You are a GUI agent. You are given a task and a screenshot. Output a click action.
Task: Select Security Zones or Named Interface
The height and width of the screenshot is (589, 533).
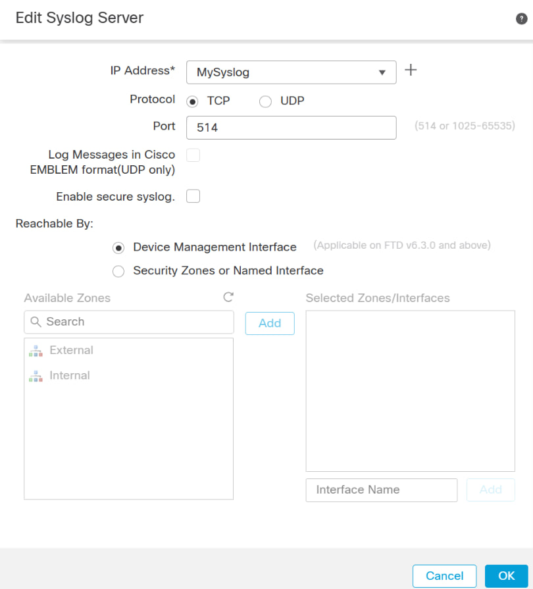(x=118, y=271)
